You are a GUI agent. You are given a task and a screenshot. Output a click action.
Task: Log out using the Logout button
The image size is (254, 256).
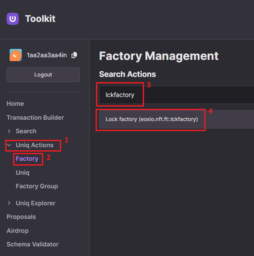pos(43,75)
